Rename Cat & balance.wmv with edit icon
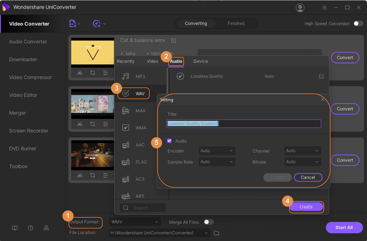 pos(174,40)
